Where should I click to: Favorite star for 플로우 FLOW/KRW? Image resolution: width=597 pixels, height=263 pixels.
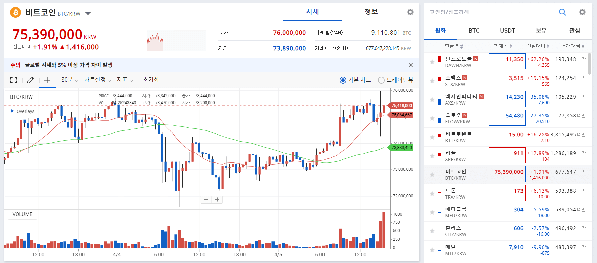432,118
